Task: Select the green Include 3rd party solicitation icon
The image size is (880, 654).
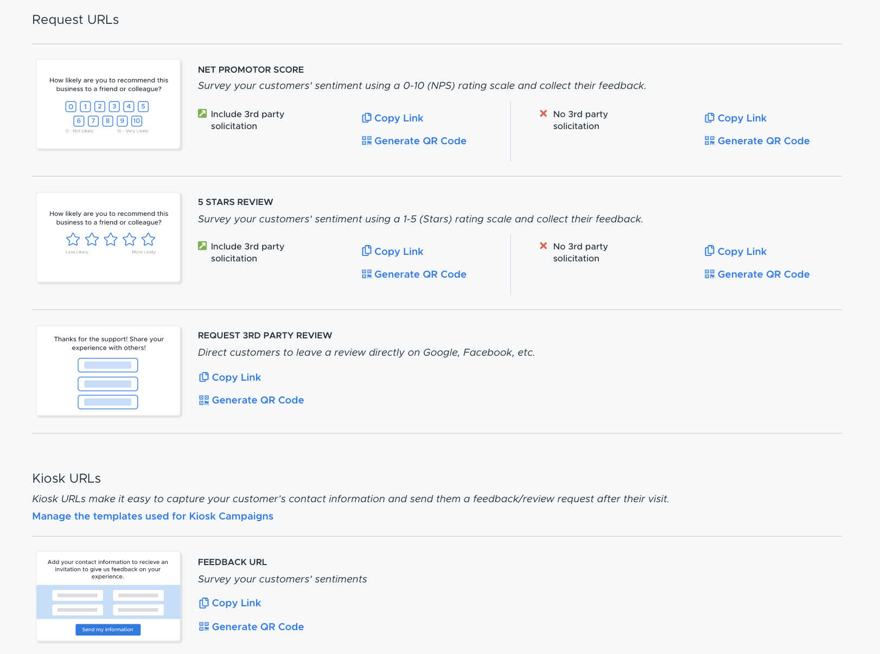Action: click(201, 114)
